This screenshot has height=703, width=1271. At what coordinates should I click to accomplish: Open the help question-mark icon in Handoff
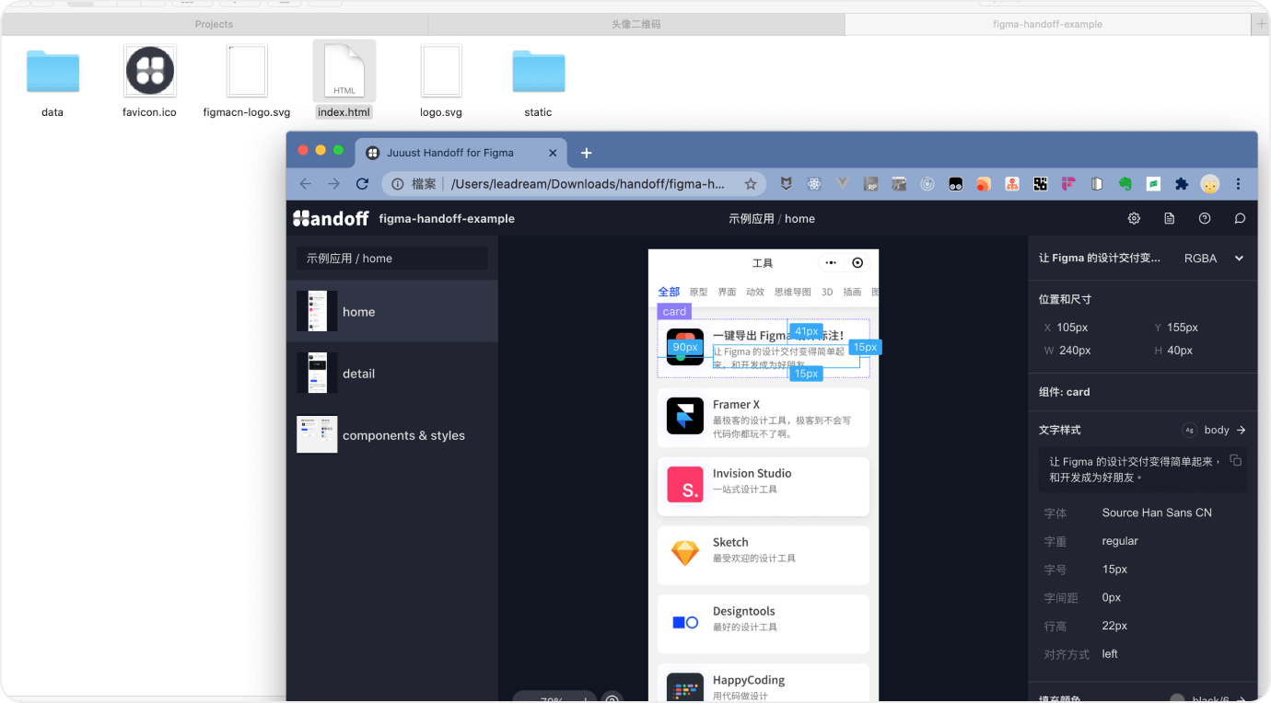pyautogui.click(x=1205, y=218)
